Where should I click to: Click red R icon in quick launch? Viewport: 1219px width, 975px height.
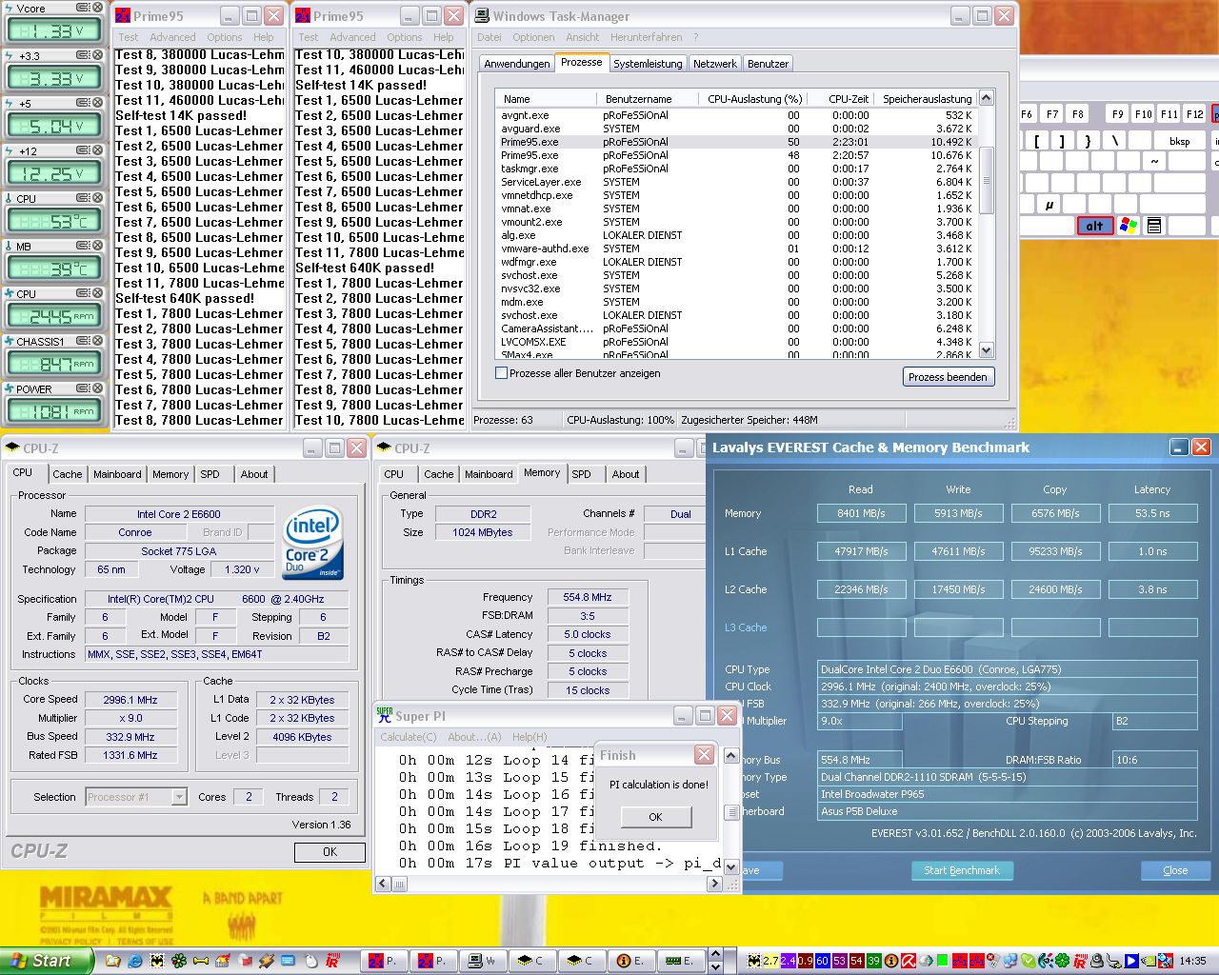coord(332,961)
